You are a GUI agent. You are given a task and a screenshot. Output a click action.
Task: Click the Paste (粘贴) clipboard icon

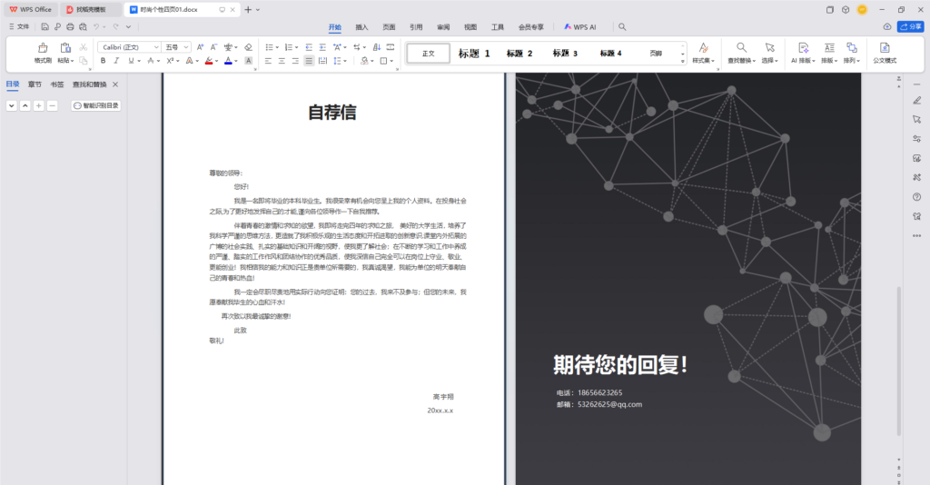[x=65, y=48]
